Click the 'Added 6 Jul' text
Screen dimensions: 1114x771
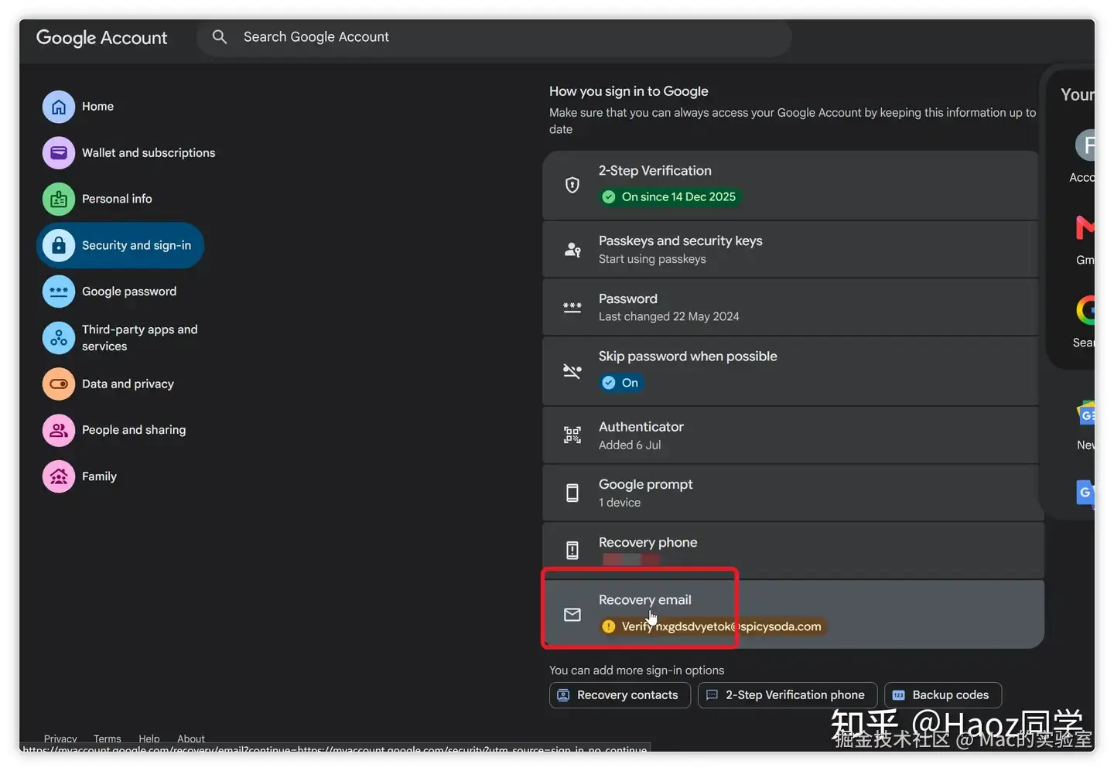coord(630,445)
